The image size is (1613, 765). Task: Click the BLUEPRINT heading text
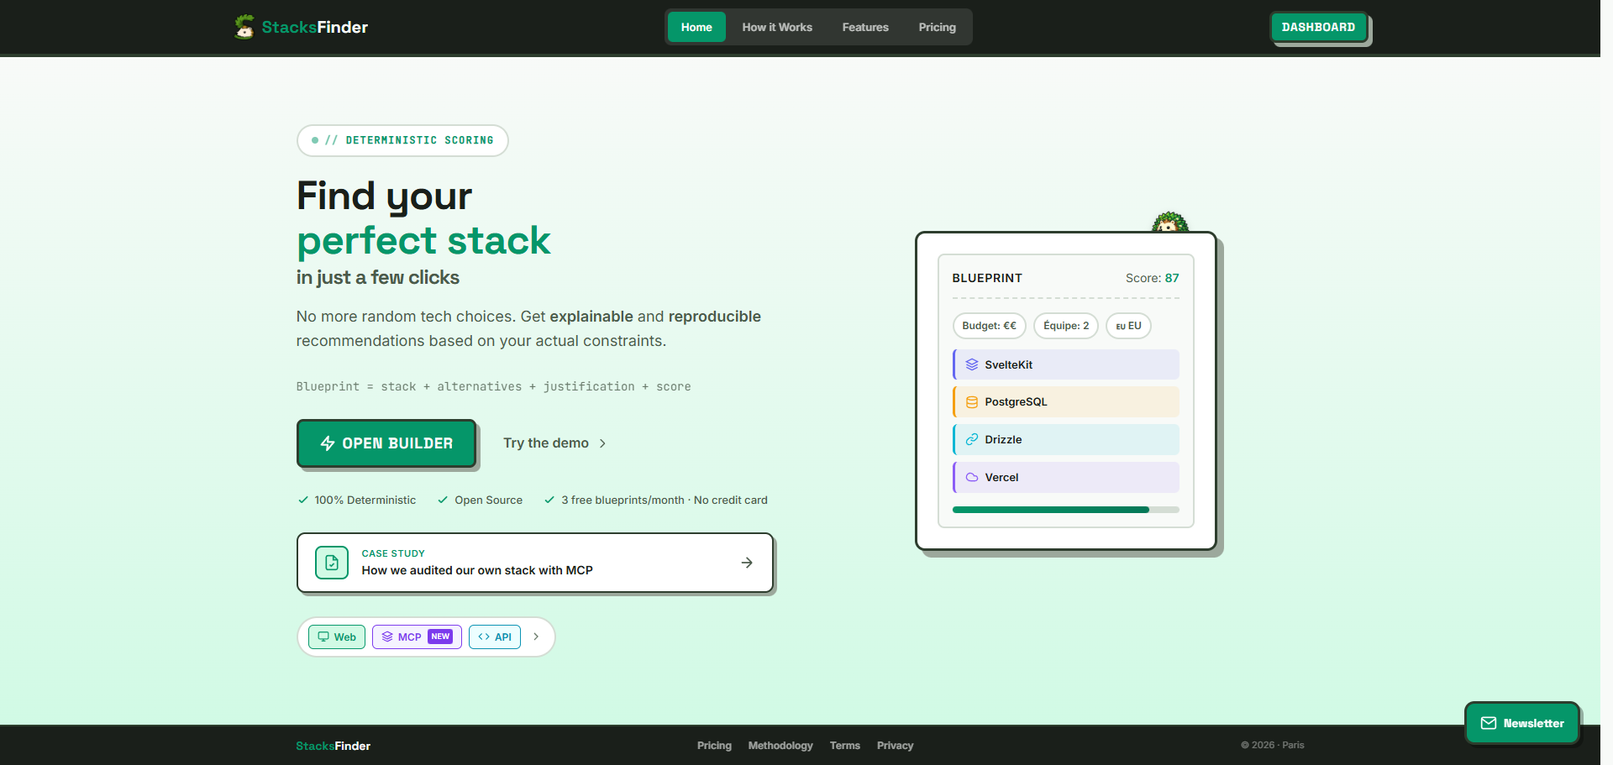[987, 278]
